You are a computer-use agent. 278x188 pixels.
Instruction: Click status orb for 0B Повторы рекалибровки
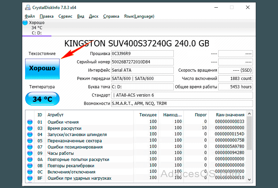click(30, 166)
